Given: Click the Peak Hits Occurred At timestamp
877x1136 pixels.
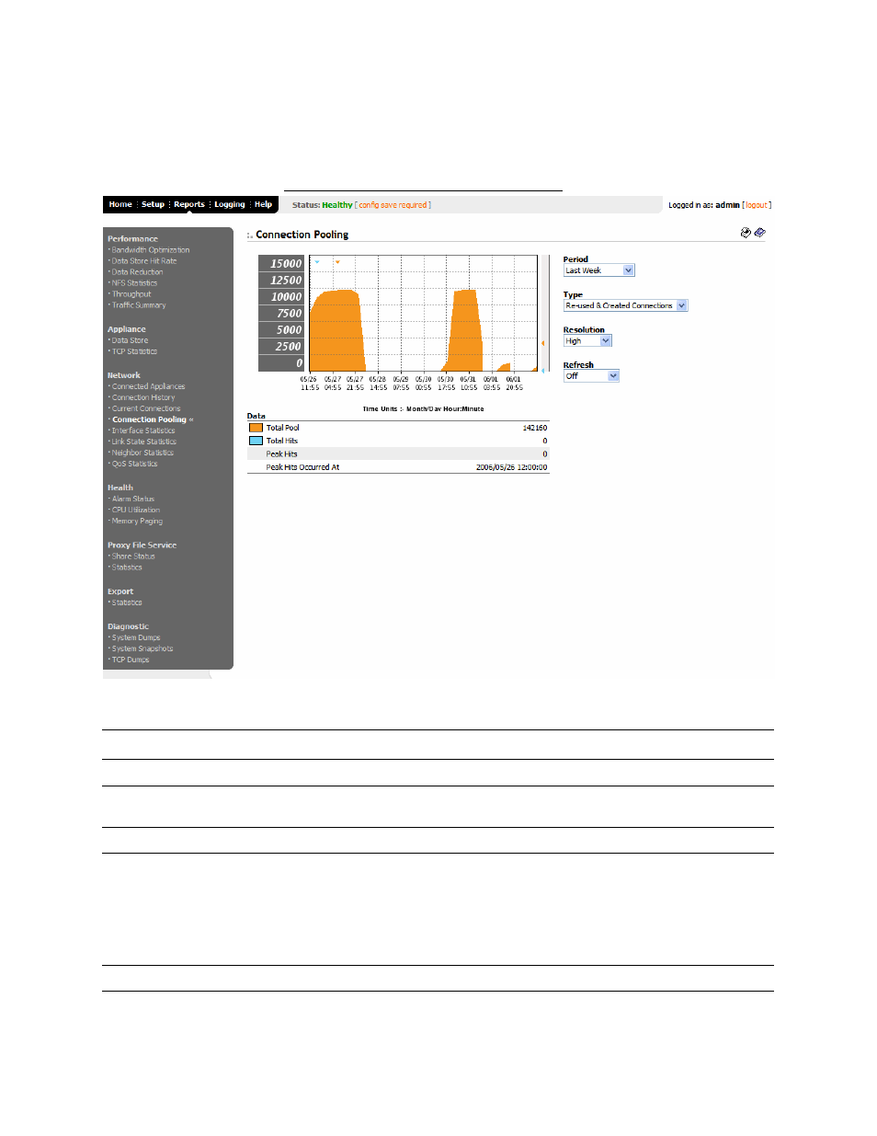Looking at the screenshot, I should point(511,467).
